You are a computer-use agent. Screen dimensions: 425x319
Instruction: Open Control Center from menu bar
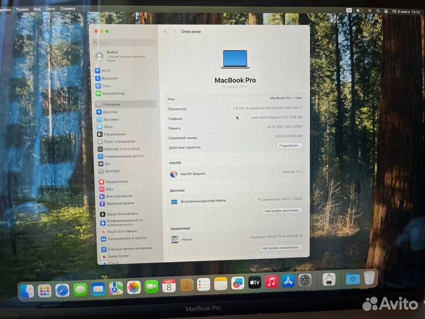point(386,11)
